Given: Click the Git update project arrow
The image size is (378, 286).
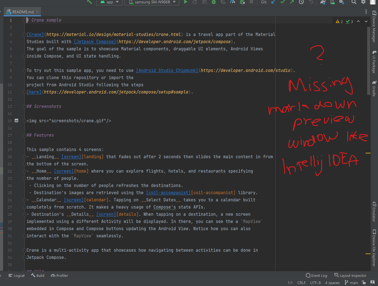Looking at the screenshot, I should point(273,2).
